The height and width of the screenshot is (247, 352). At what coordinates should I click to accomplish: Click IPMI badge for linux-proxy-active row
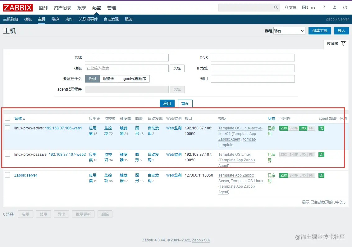(311, 128)
